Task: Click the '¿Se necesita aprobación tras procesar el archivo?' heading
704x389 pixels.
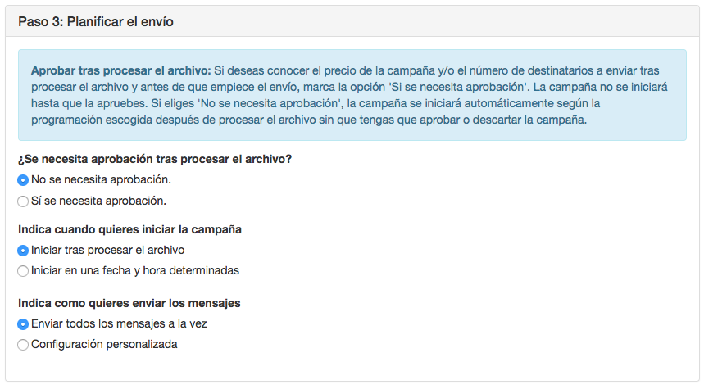Action: pyautogui.click(x=155, y=159)
